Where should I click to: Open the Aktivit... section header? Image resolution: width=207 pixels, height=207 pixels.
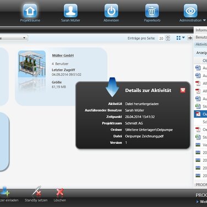[x=200, y=44]
